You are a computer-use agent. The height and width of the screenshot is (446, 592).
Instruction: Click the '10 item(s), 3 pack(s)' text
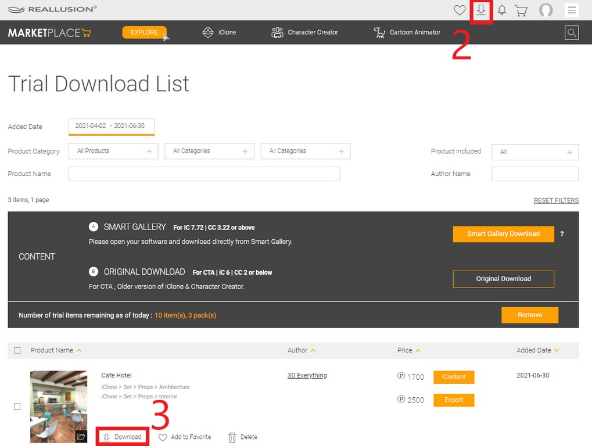coord(185,315)
